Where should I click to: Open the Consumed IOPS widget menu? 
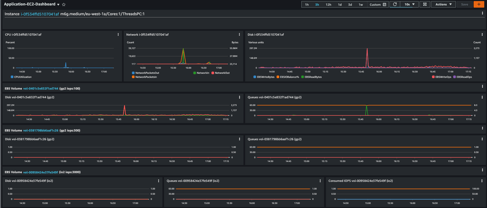(x=482, y=181)
